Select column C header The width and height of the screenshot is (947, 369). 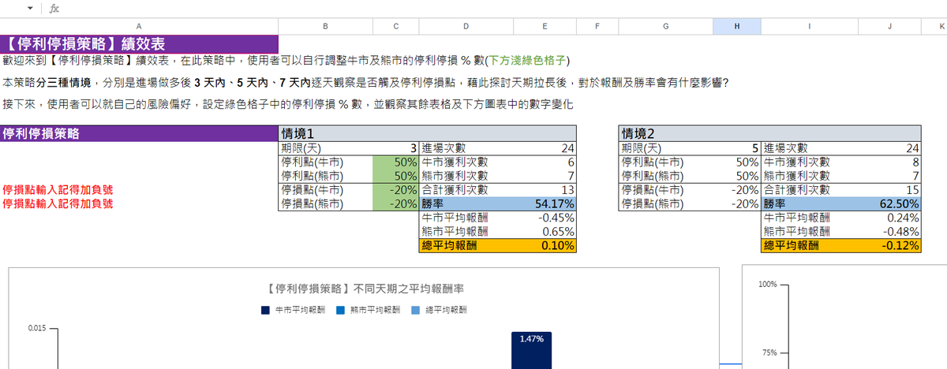[395, 26]
